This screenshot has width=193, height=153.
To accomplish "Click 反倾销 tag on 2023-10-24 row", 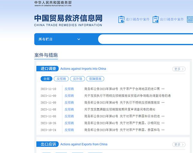I will 69,130.
